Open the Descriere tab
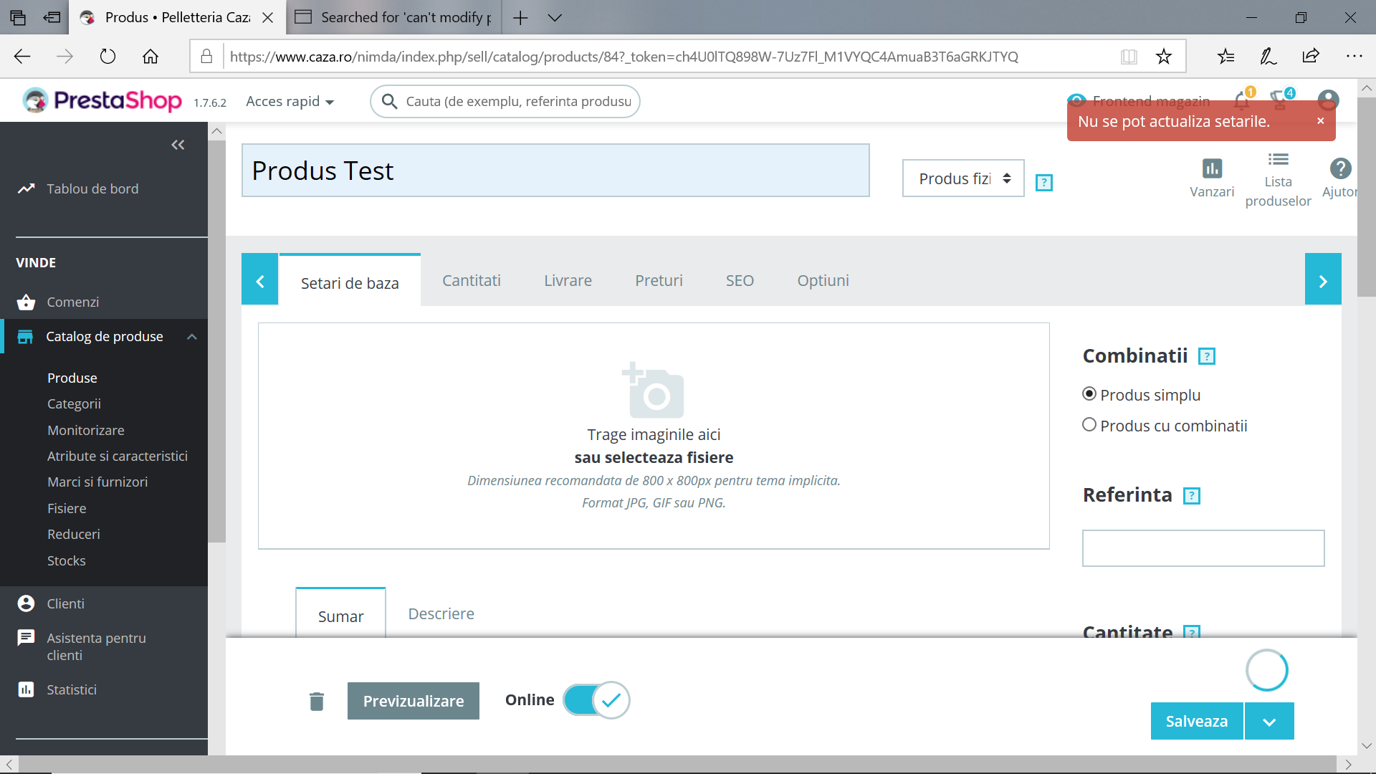Screen dimensions: 1376x774 click(x=441, y=614)
